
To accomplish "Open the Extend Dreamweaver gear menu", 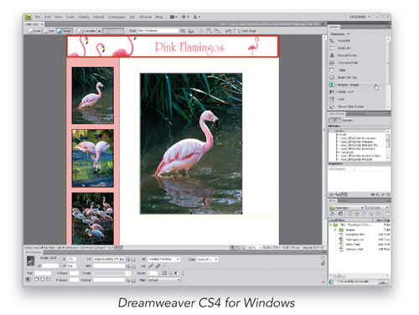I will [x=185, y=17].
